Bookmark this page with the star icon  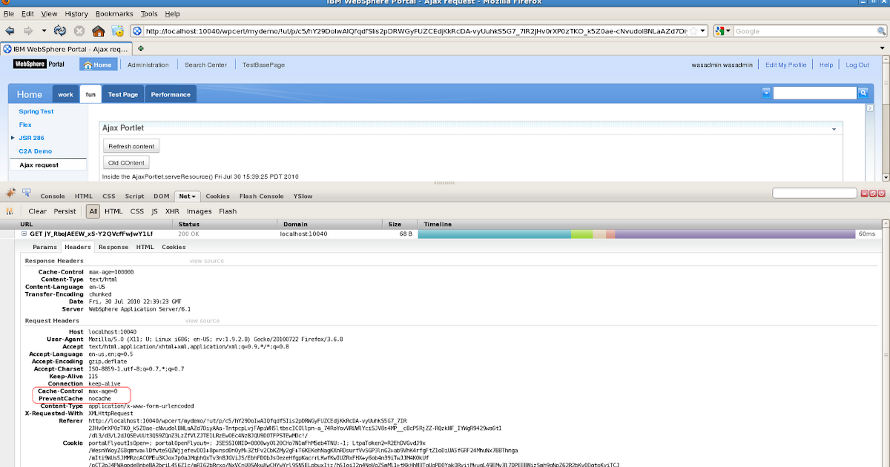pos(693,31)
